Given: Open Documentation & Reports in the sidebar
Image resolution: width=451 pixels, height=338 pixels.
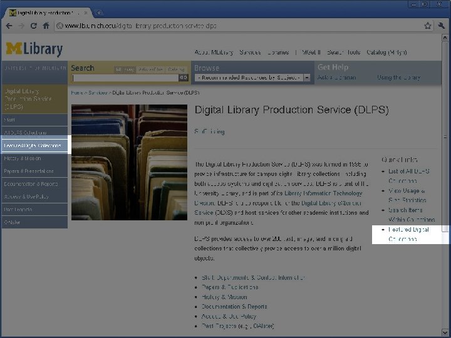Looking at the screenshot, I should (34, 184).
